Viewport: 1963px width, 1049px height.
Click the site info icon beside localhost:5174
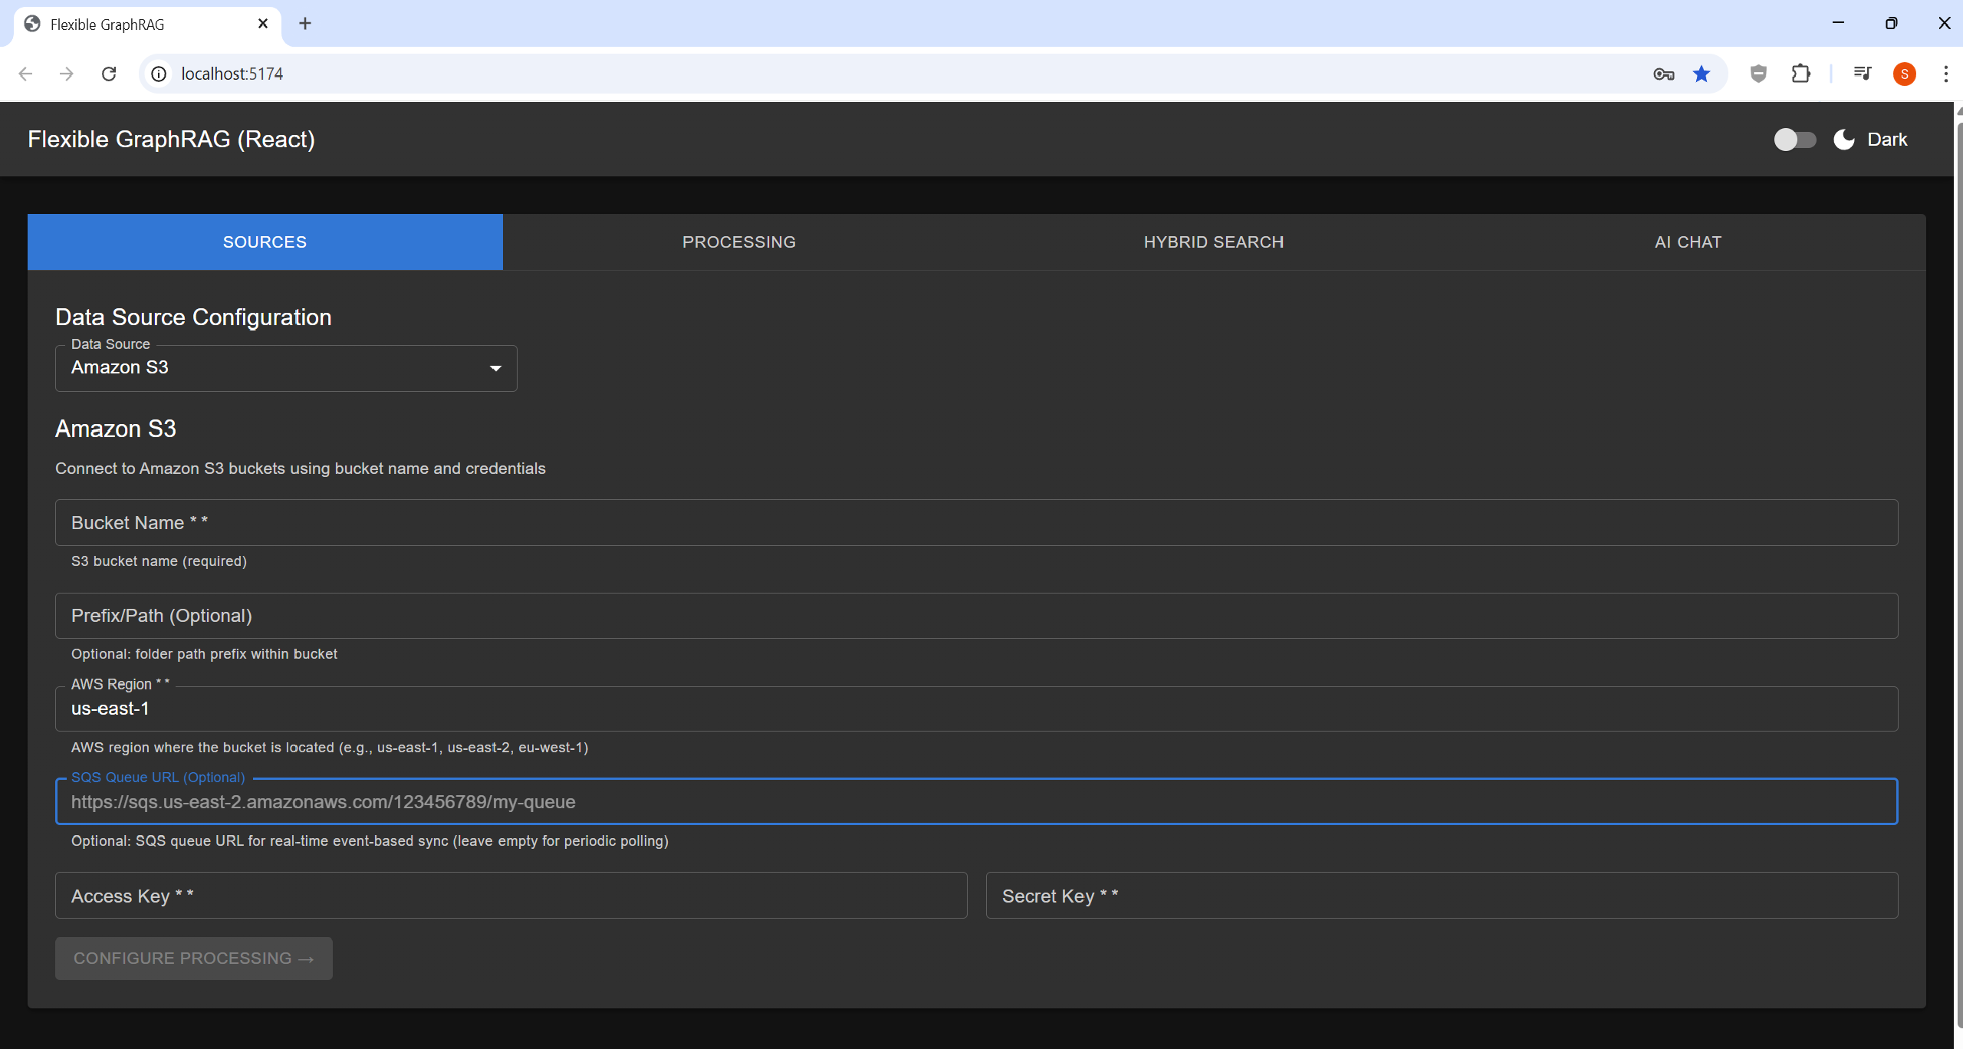point(158,74)
